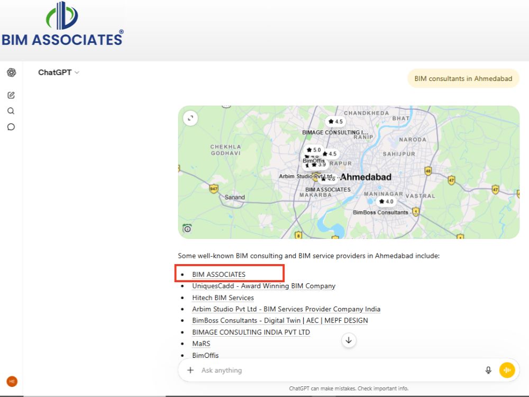Click the ChatGPT logo icon in sidebar
Viewport: 529px width, 397px height.
tap(12, 72)
